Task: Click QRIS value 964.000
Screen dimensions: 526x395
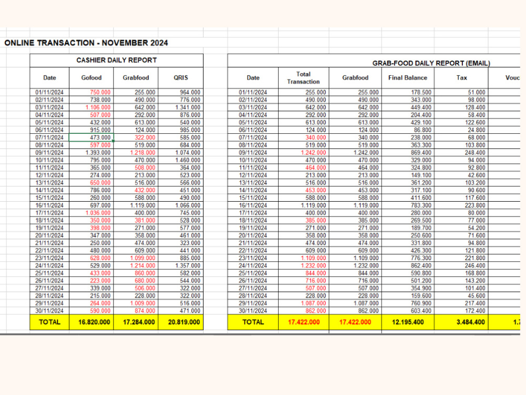Action: click(190, 92)
